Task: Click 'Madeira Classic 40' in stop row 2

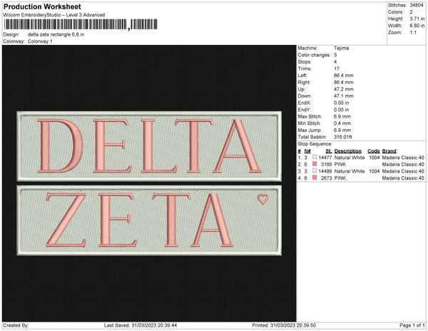Action: (403, 164)
